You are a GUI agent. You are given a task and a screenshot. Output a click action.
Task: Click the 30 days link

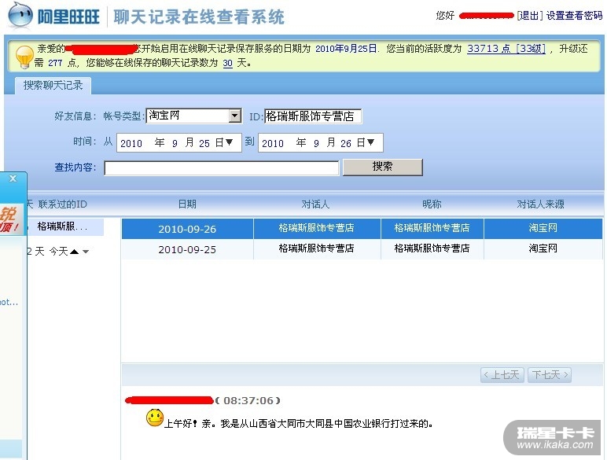(228, 63)
